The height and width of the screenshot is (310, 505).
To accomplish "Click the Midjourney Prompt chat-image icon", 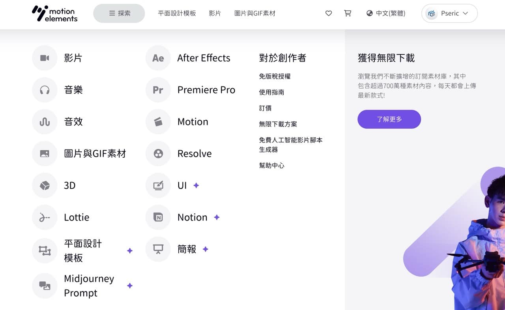I will coord(45,286).
